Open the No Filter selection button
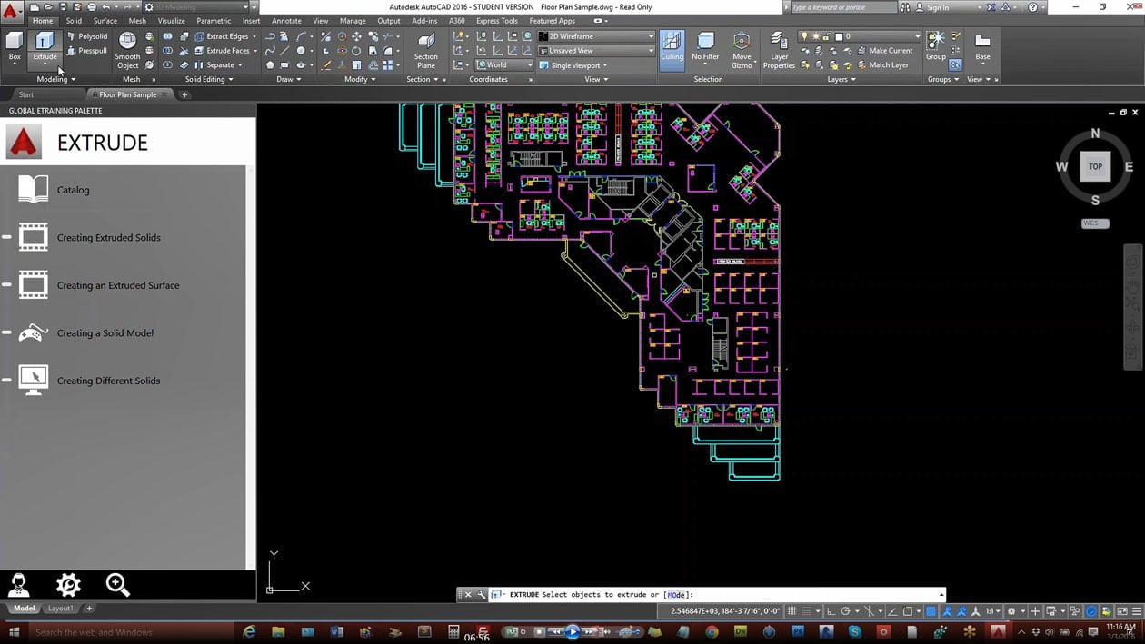Viewport: 1145px width, 644px height. pos(705,48)
